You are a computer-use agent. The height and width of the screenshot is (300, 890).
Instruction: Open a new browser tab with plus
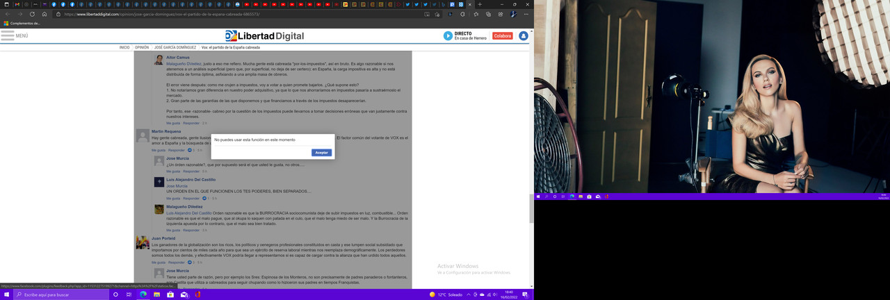(479, 4)
